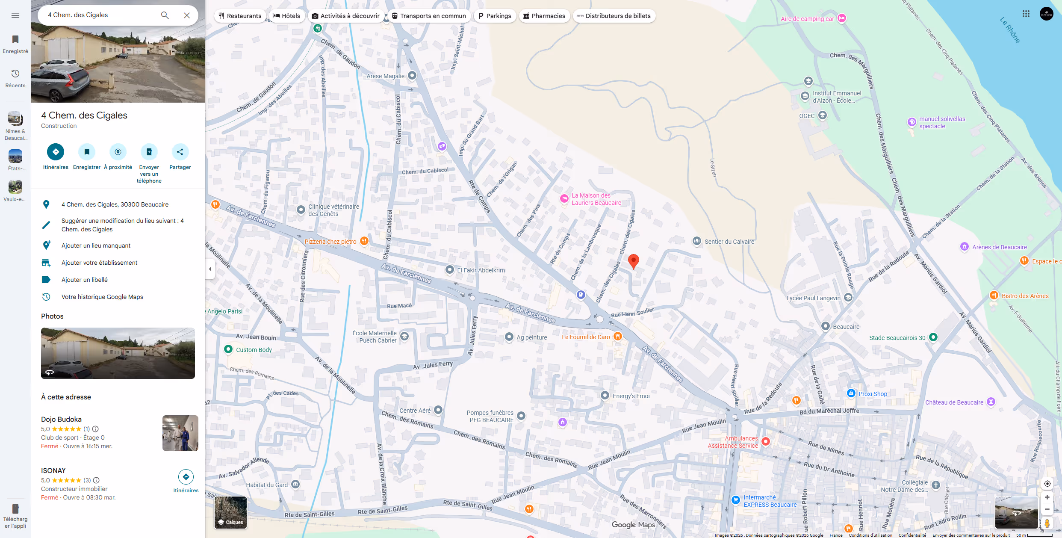Open Ajouter un lieu manquant
Screen dimensions: 1062x538
[96, 245]
